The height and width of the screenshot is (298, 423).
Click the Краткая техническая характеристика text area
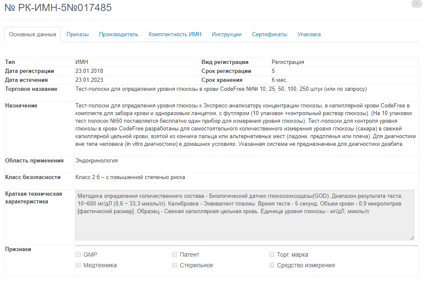coord(245,215)
